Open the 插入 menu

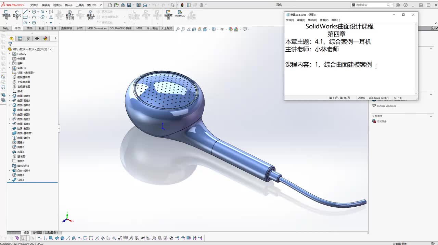pos(68,5)
